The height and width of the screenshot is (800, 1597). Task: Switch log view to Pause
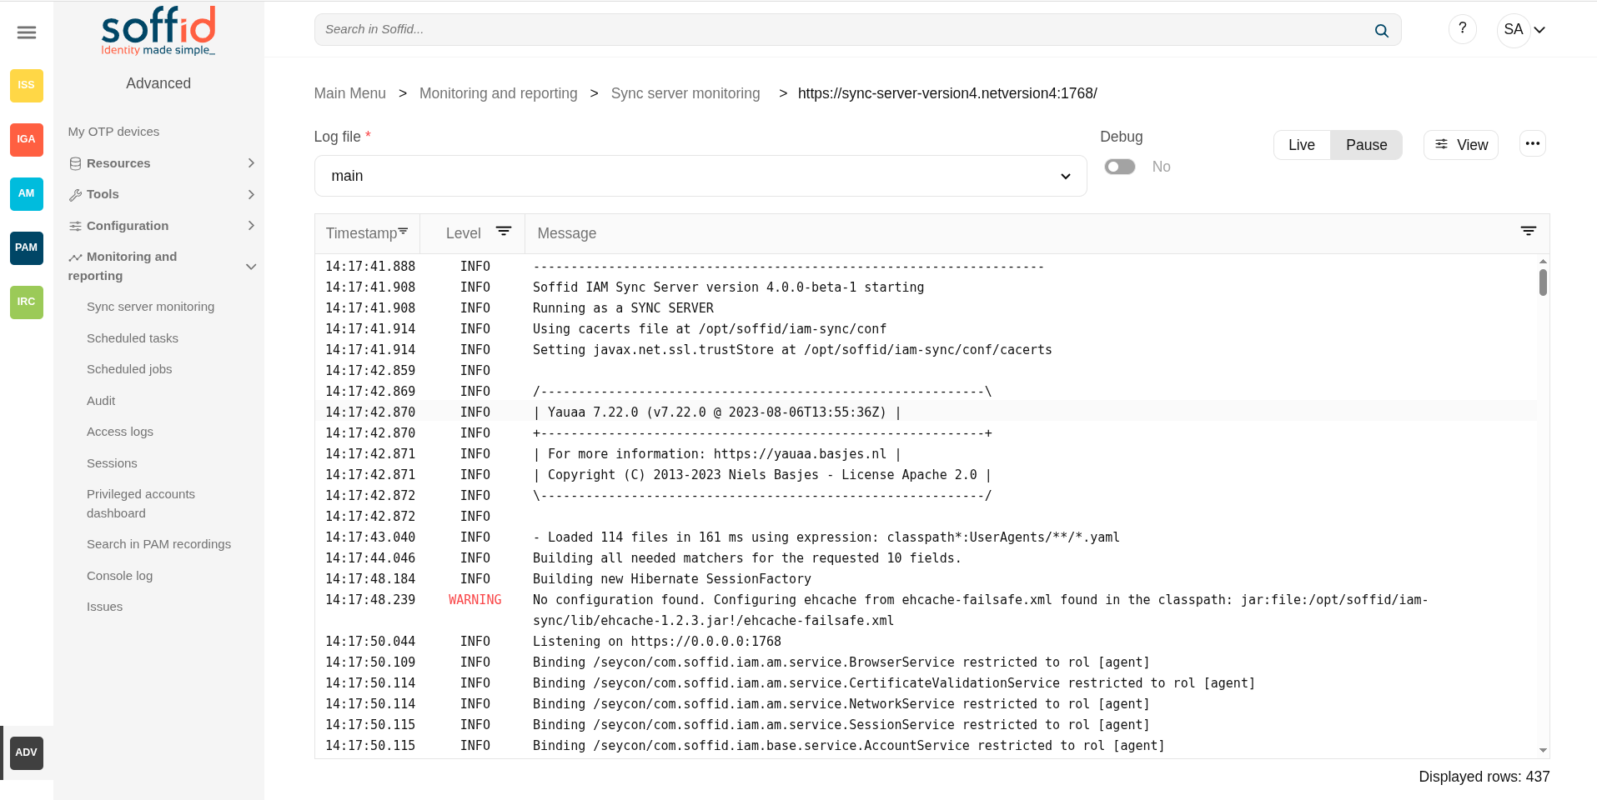click(x=1366, y=145)
